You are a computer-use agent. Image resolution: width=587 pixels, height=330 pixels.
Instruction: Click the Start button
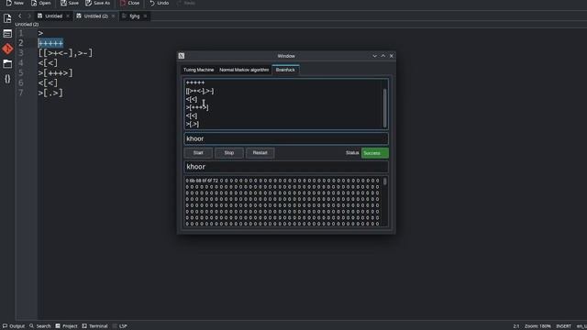(x=198, y=153)
